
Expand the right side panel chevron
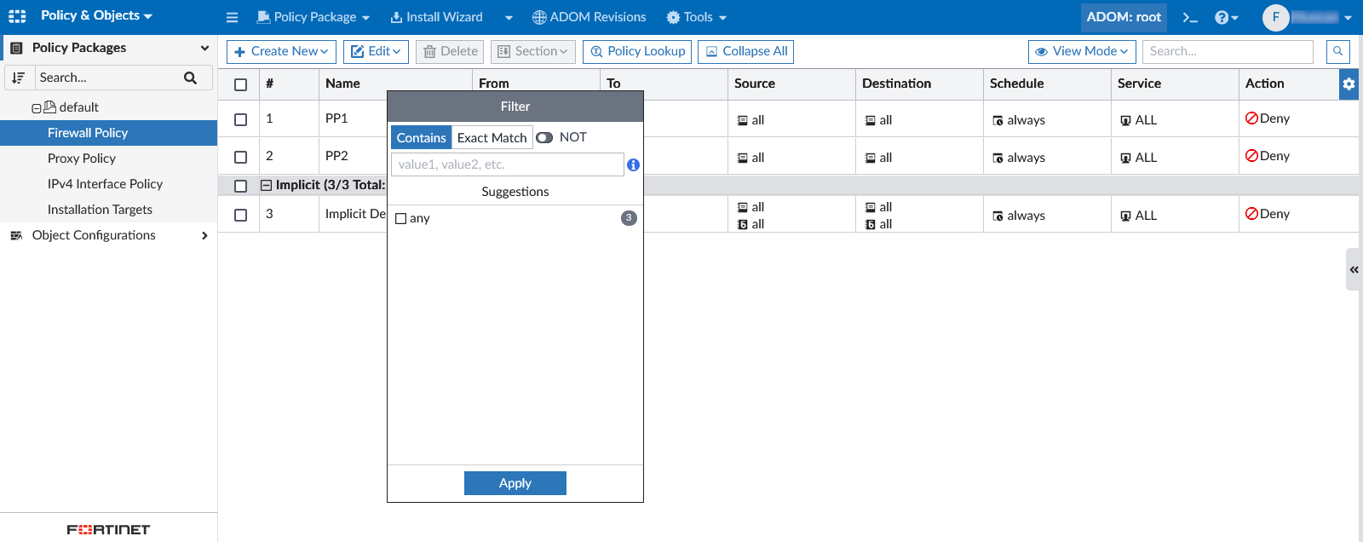1354,269
